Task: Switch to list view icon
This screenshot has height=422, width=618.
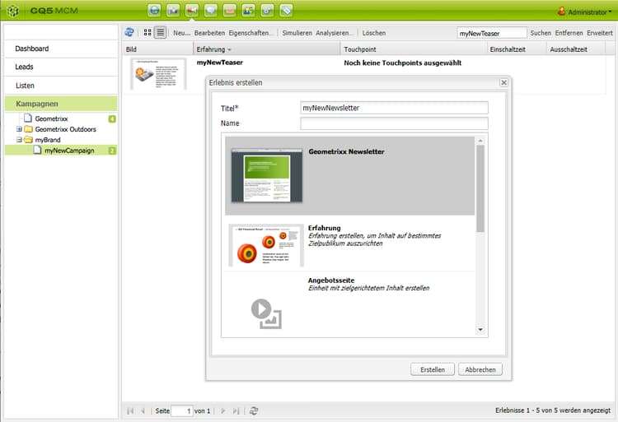Action: pos(160,33)
